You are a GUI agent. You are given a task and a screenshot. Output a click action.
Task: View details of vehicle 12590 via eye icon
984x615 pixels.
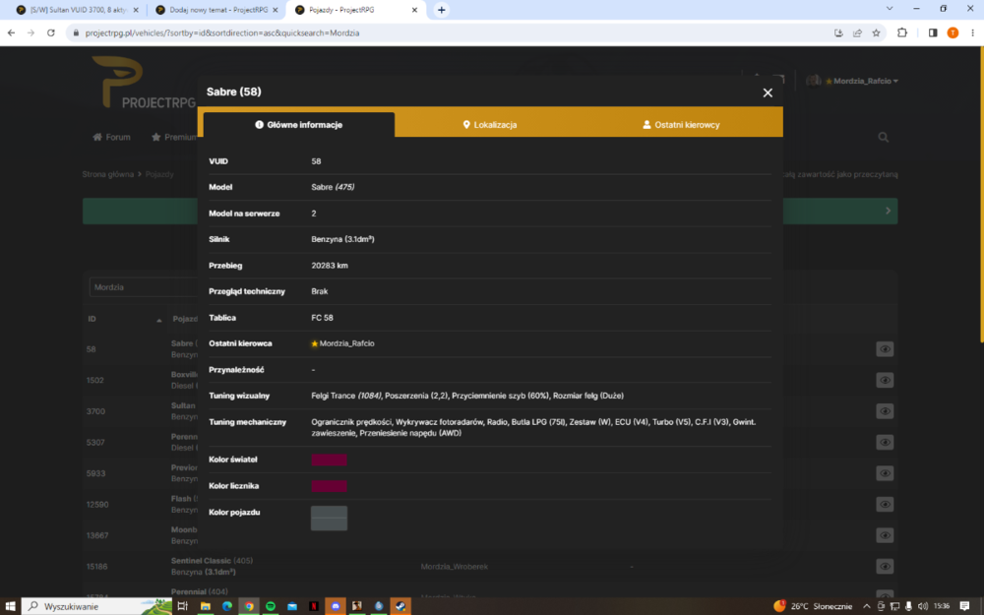(885, 505)
